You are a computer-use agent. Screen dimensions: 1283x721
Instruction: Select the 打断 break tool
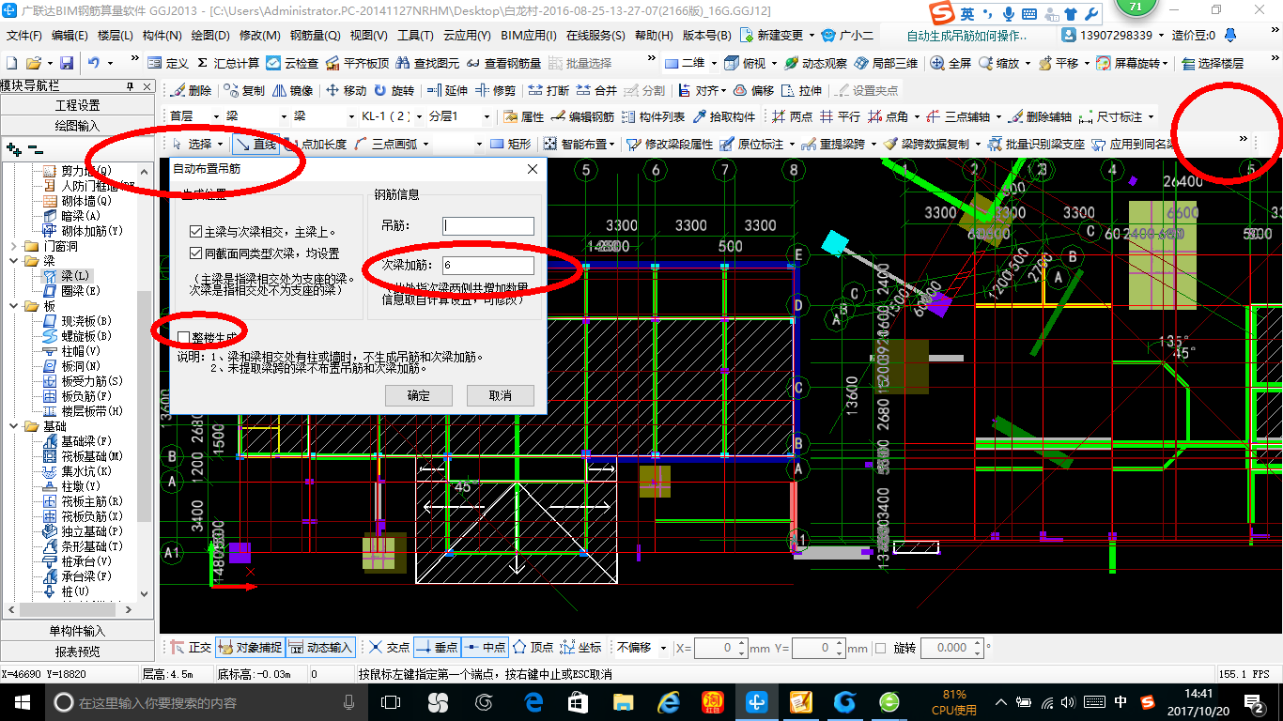point(549,90)
